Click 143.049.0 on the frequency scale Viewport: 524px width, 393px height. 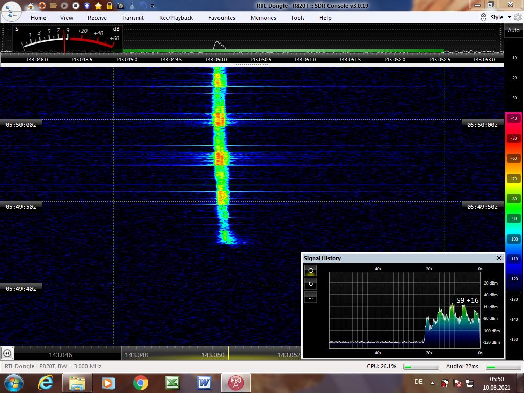coord(126,59)
